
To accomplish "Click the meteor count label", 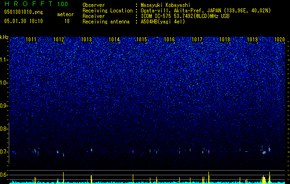I will point(65,14).
